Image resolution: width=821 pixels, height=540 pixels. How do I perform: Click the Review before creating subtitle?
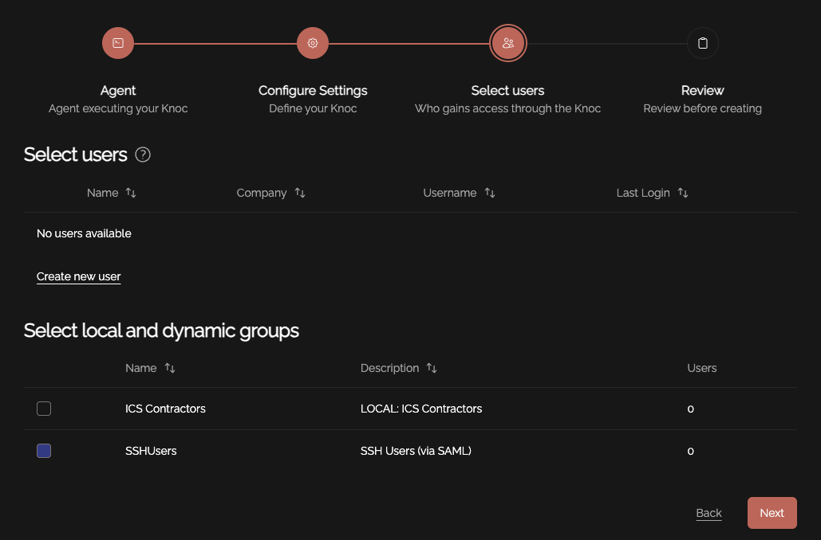(x=703, y=109)
